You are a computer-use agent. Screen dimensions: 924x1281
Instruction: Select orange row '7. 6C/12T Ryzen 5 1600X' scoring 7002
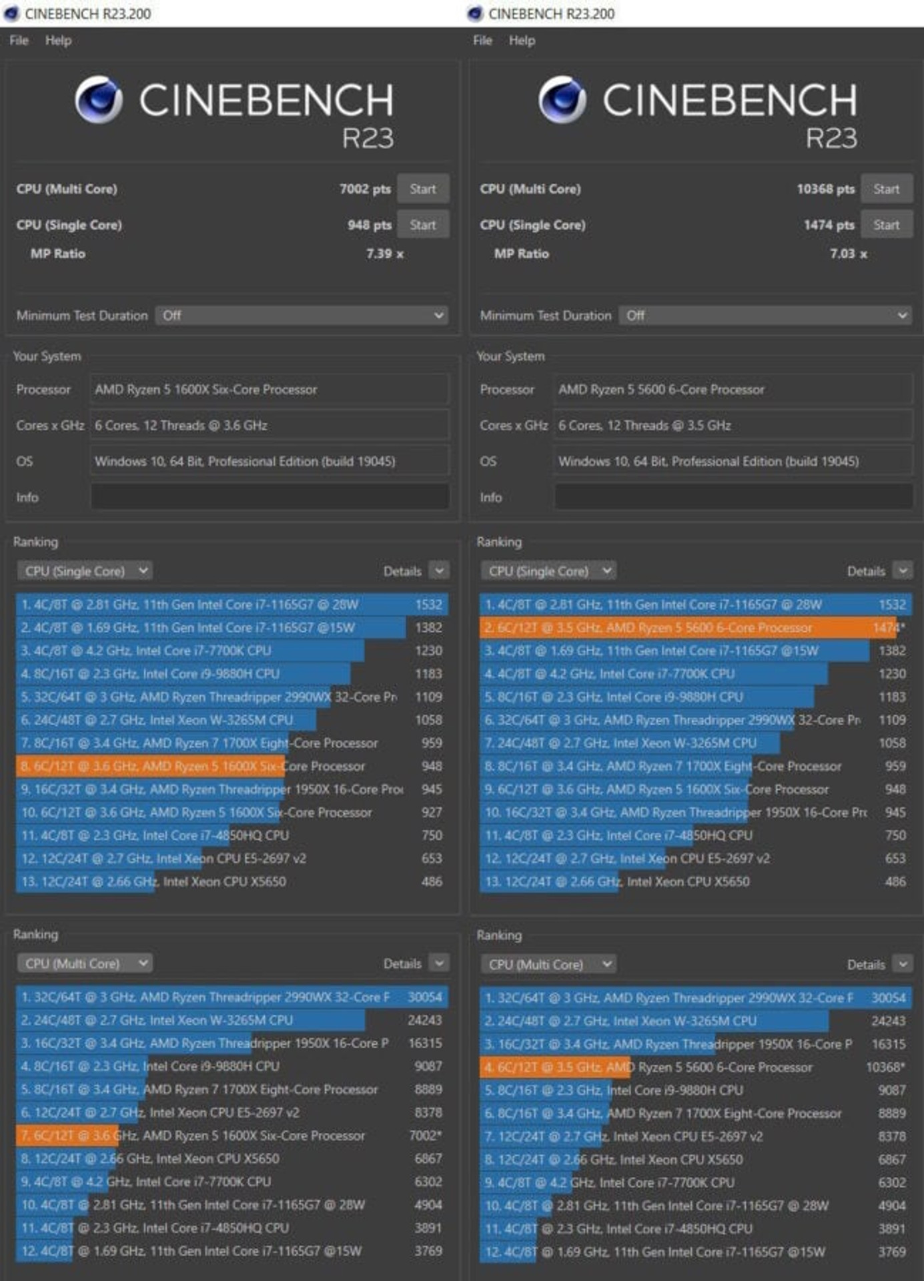pos(232,1136)
